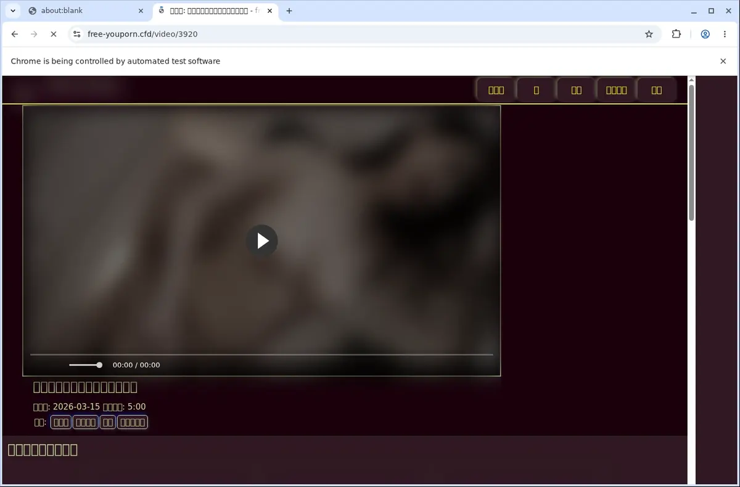Bookmark this page with the star icon
The height and width of the screenshot is (487, 740).
[x=649, y=35]
